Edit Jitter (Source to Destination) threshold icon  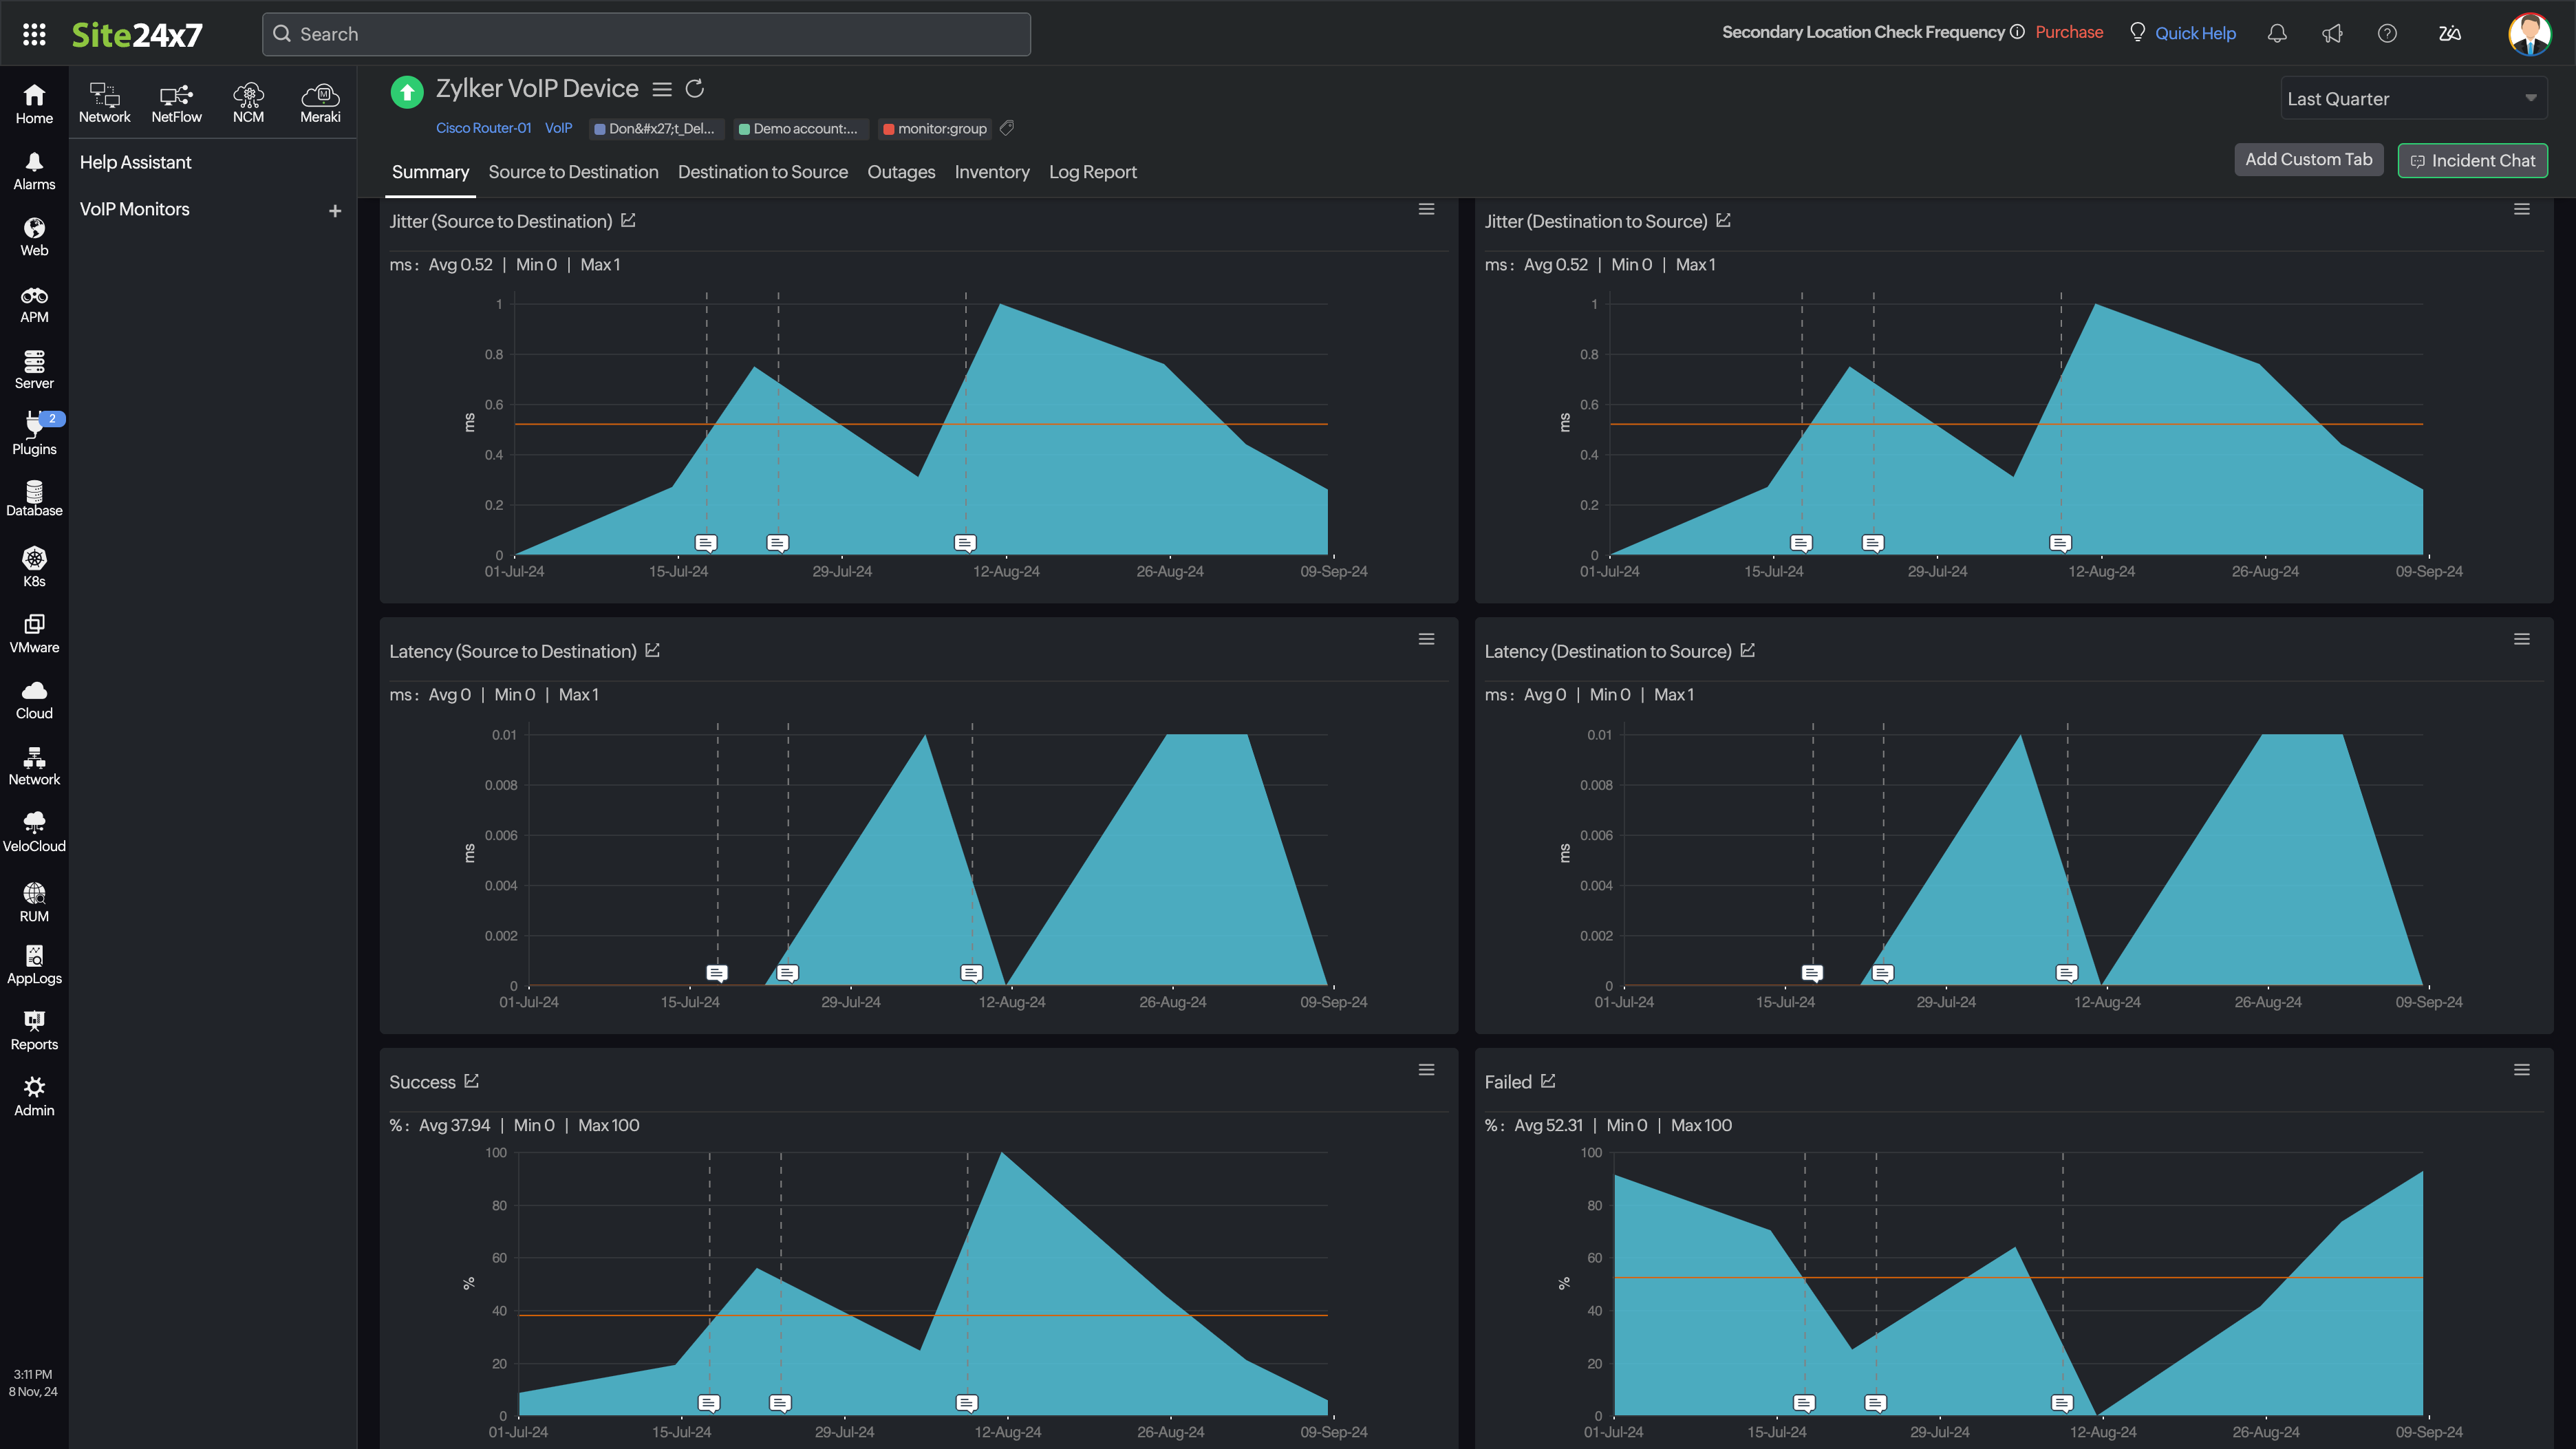(x=628, y=220)
